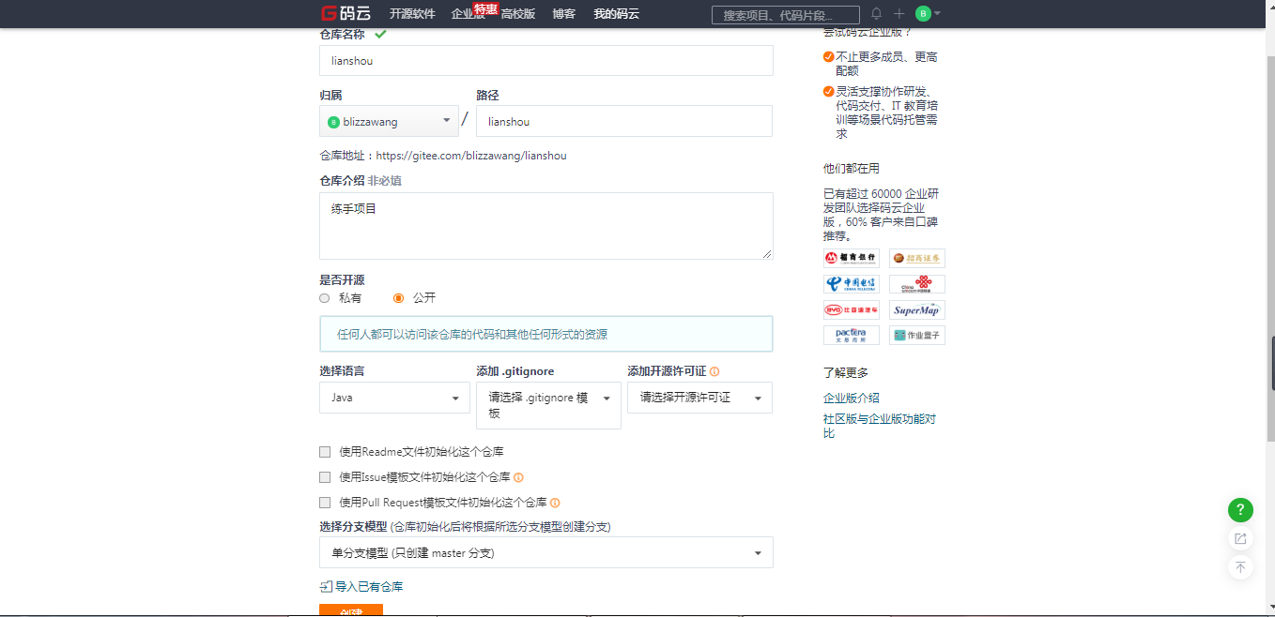1275x617 pixels.
Task: Open the blizzawang owner dropdown
Action: coord(389,121)
